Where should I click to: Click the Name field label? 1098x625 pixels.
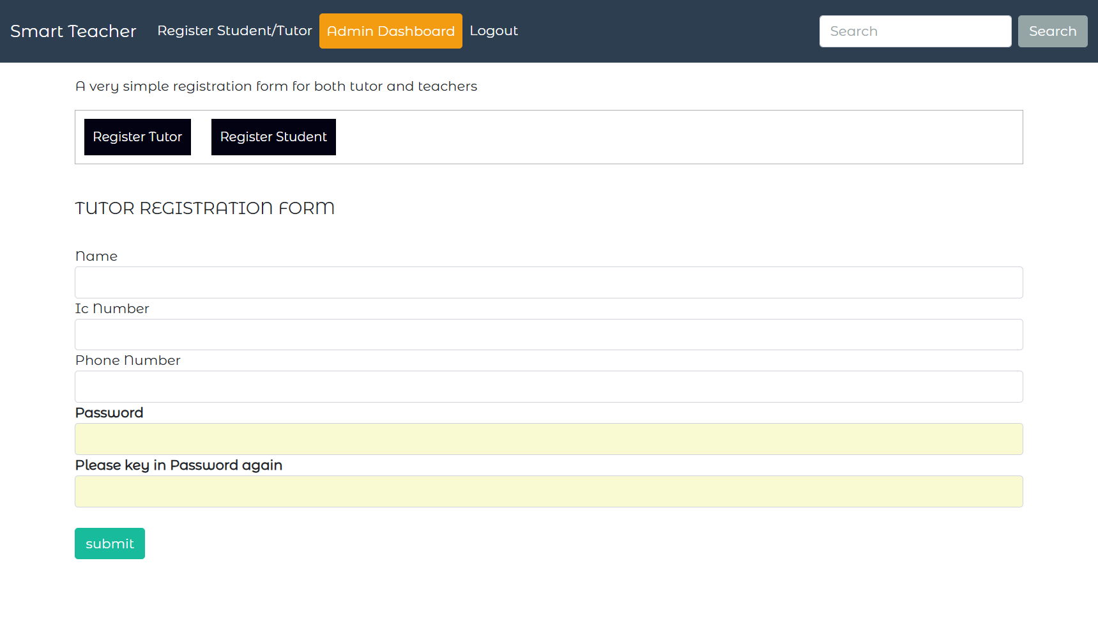tap(96, 256)
